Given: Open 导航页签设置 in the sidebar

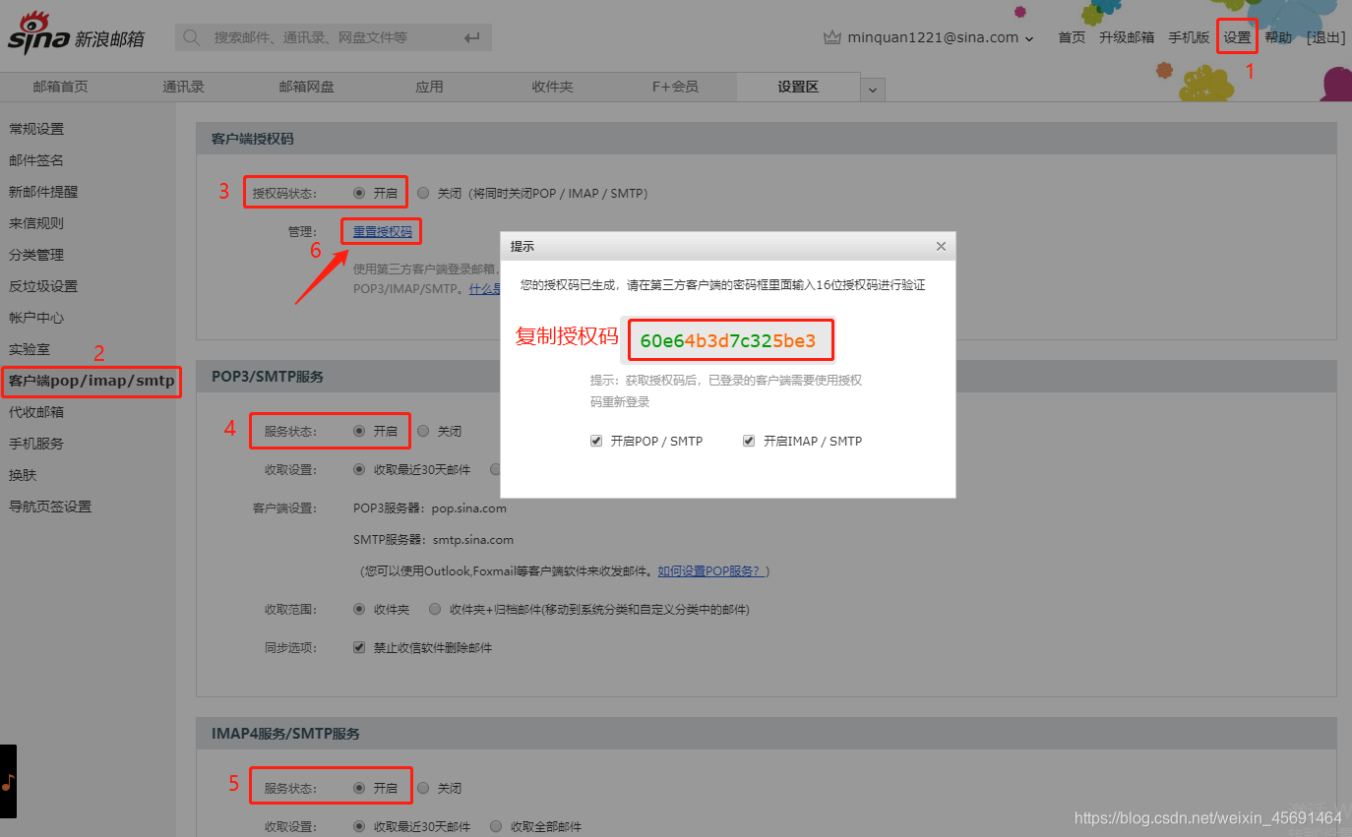Looking at the screenshot, I should pyautogui.click(x=50, y=507).
